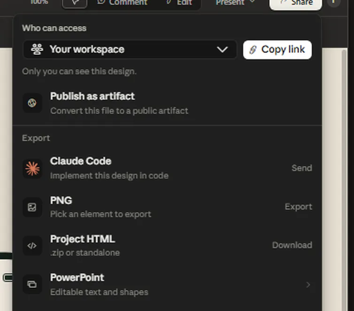Expand PowerPoint submenu chevron
Viewport: 354px width, 311px height.
click(x=308, y=285)
